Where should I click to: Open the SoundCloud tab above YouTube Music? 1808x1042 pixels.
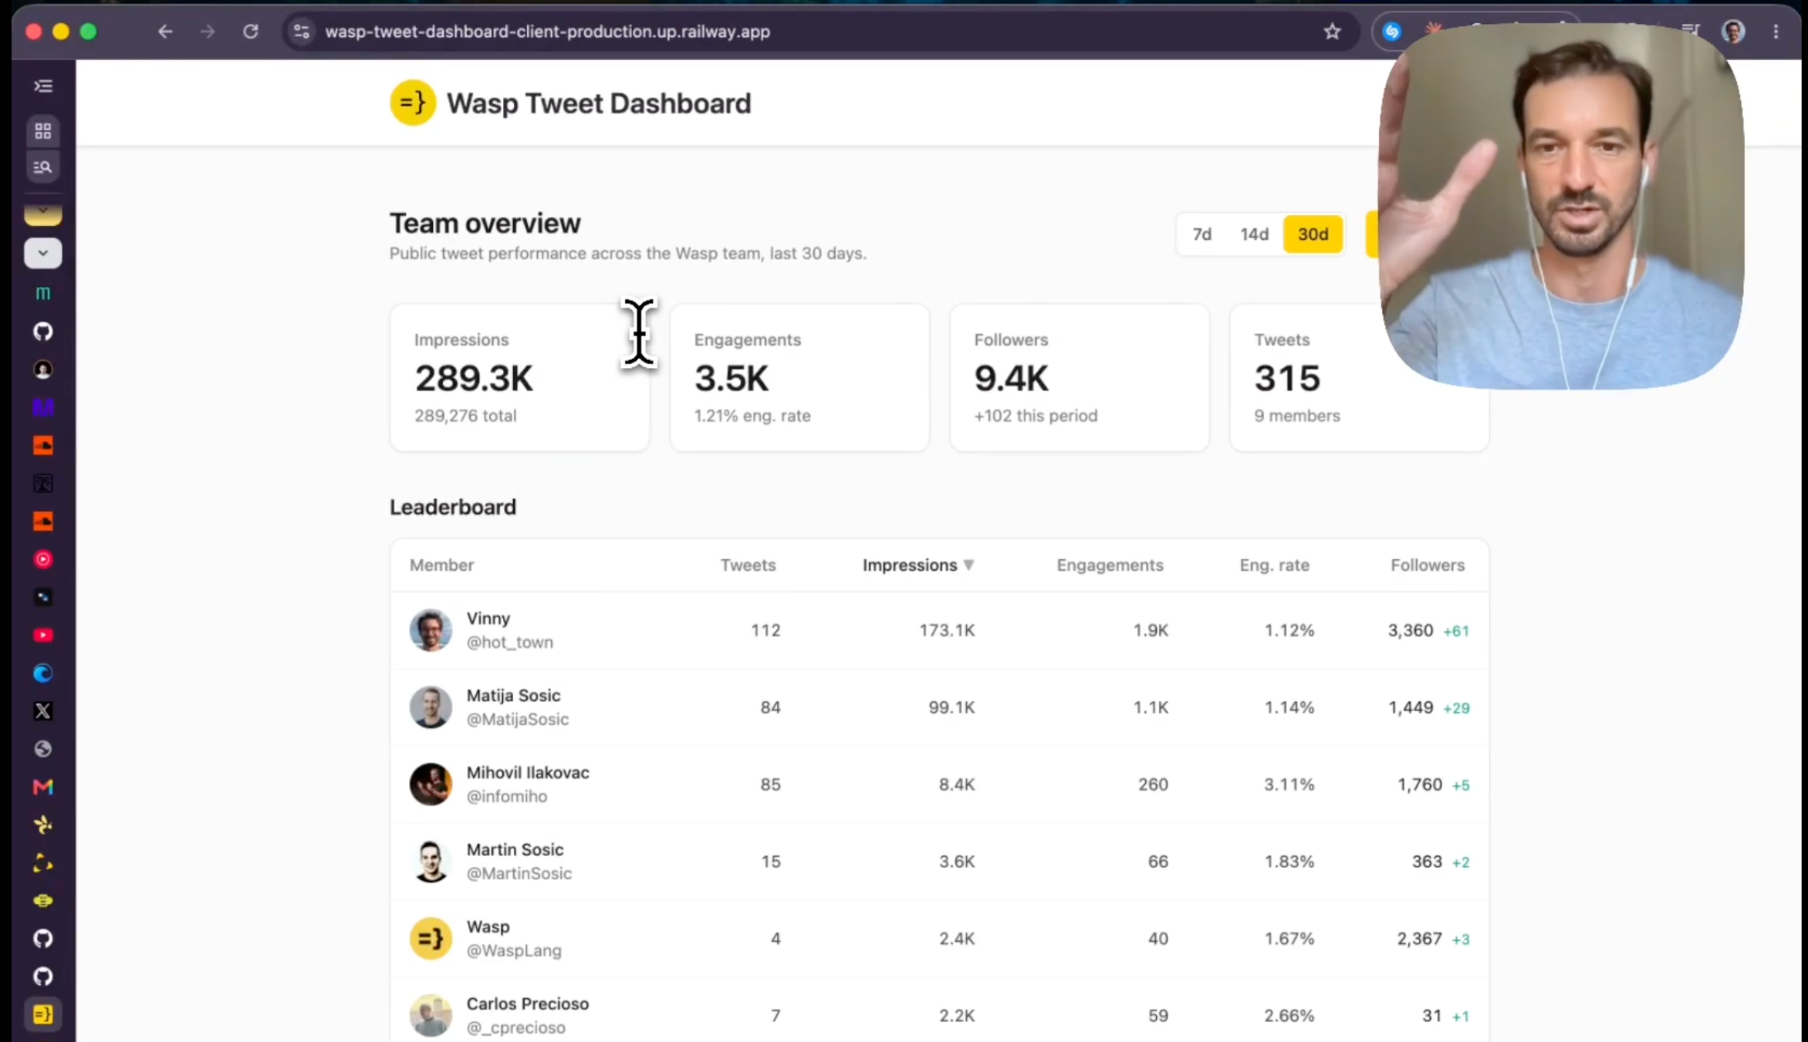[x=43, y=521]
